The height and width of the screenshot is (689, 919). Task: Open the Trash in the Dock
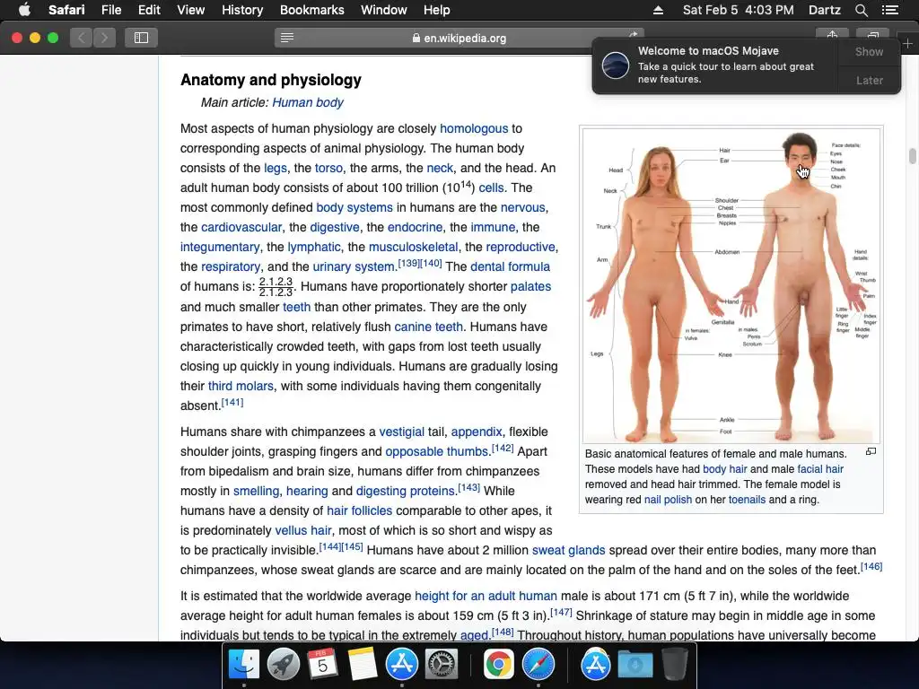(x=675, y=665)
